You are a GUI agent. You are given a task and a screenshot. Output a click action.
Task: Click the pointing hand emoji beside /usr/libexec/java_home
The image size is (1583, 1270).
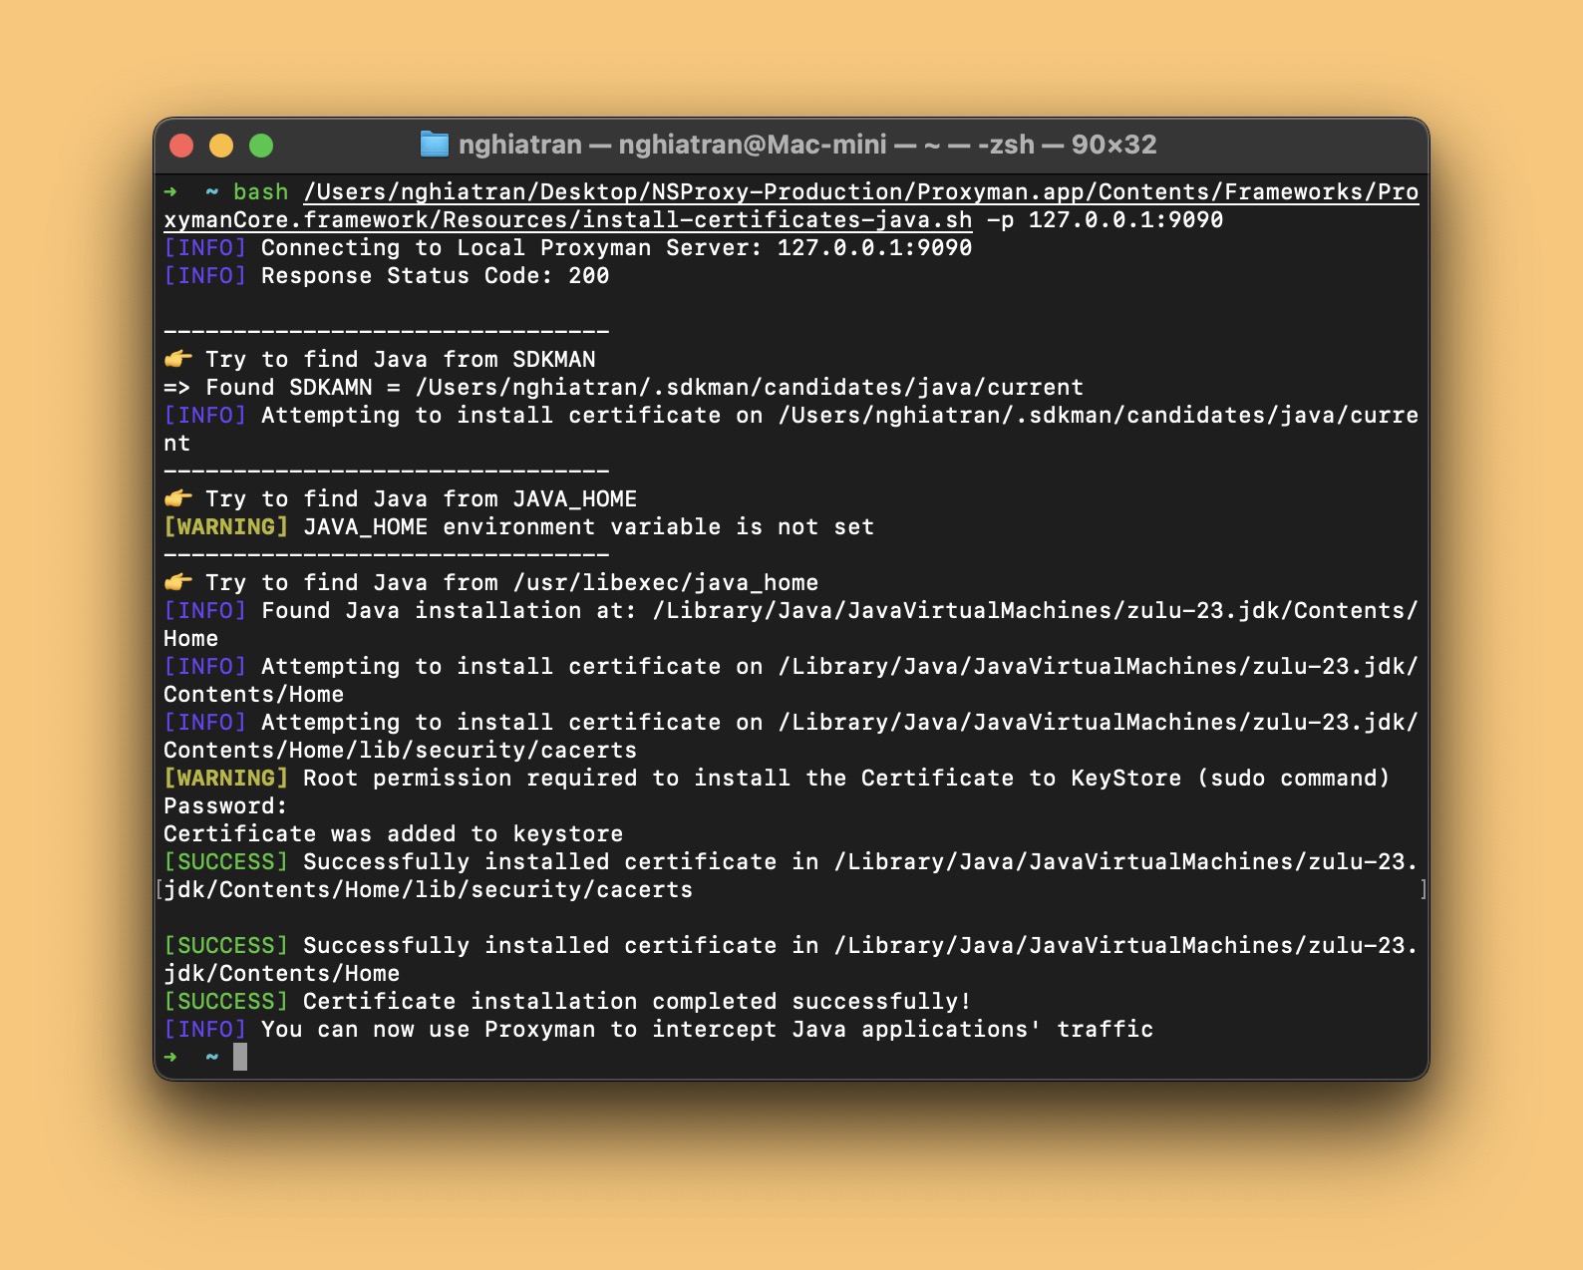(178, 582)
